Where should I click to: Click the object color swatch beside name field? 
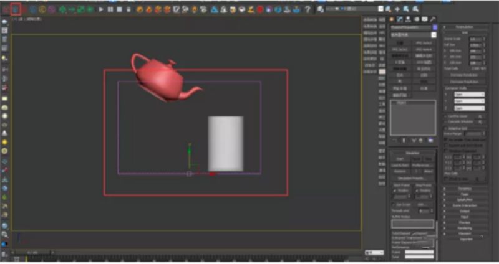(435, 27)
